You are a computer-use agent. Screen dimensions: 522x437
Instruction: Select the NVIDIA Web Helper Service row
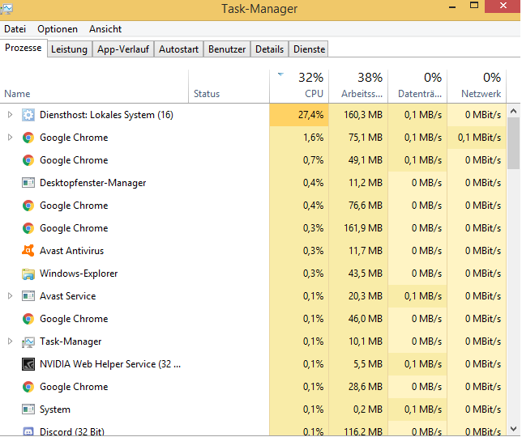point(253,364)
